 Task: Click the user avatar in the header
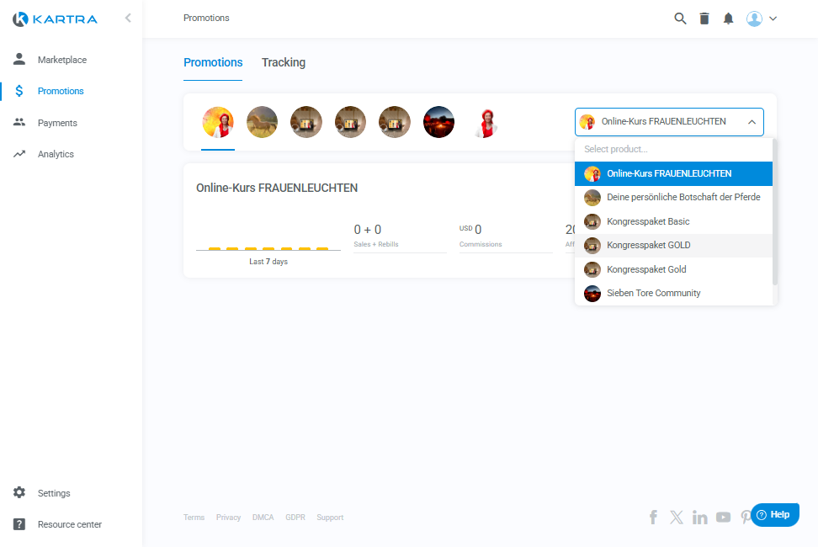pos(754,19)
